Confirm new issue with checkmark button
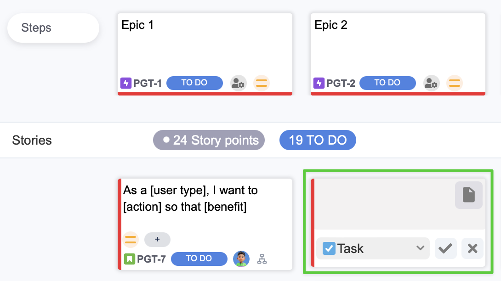The width and height of the screenshot is (501, 281). pyautogui.click(x=445, y=248)
